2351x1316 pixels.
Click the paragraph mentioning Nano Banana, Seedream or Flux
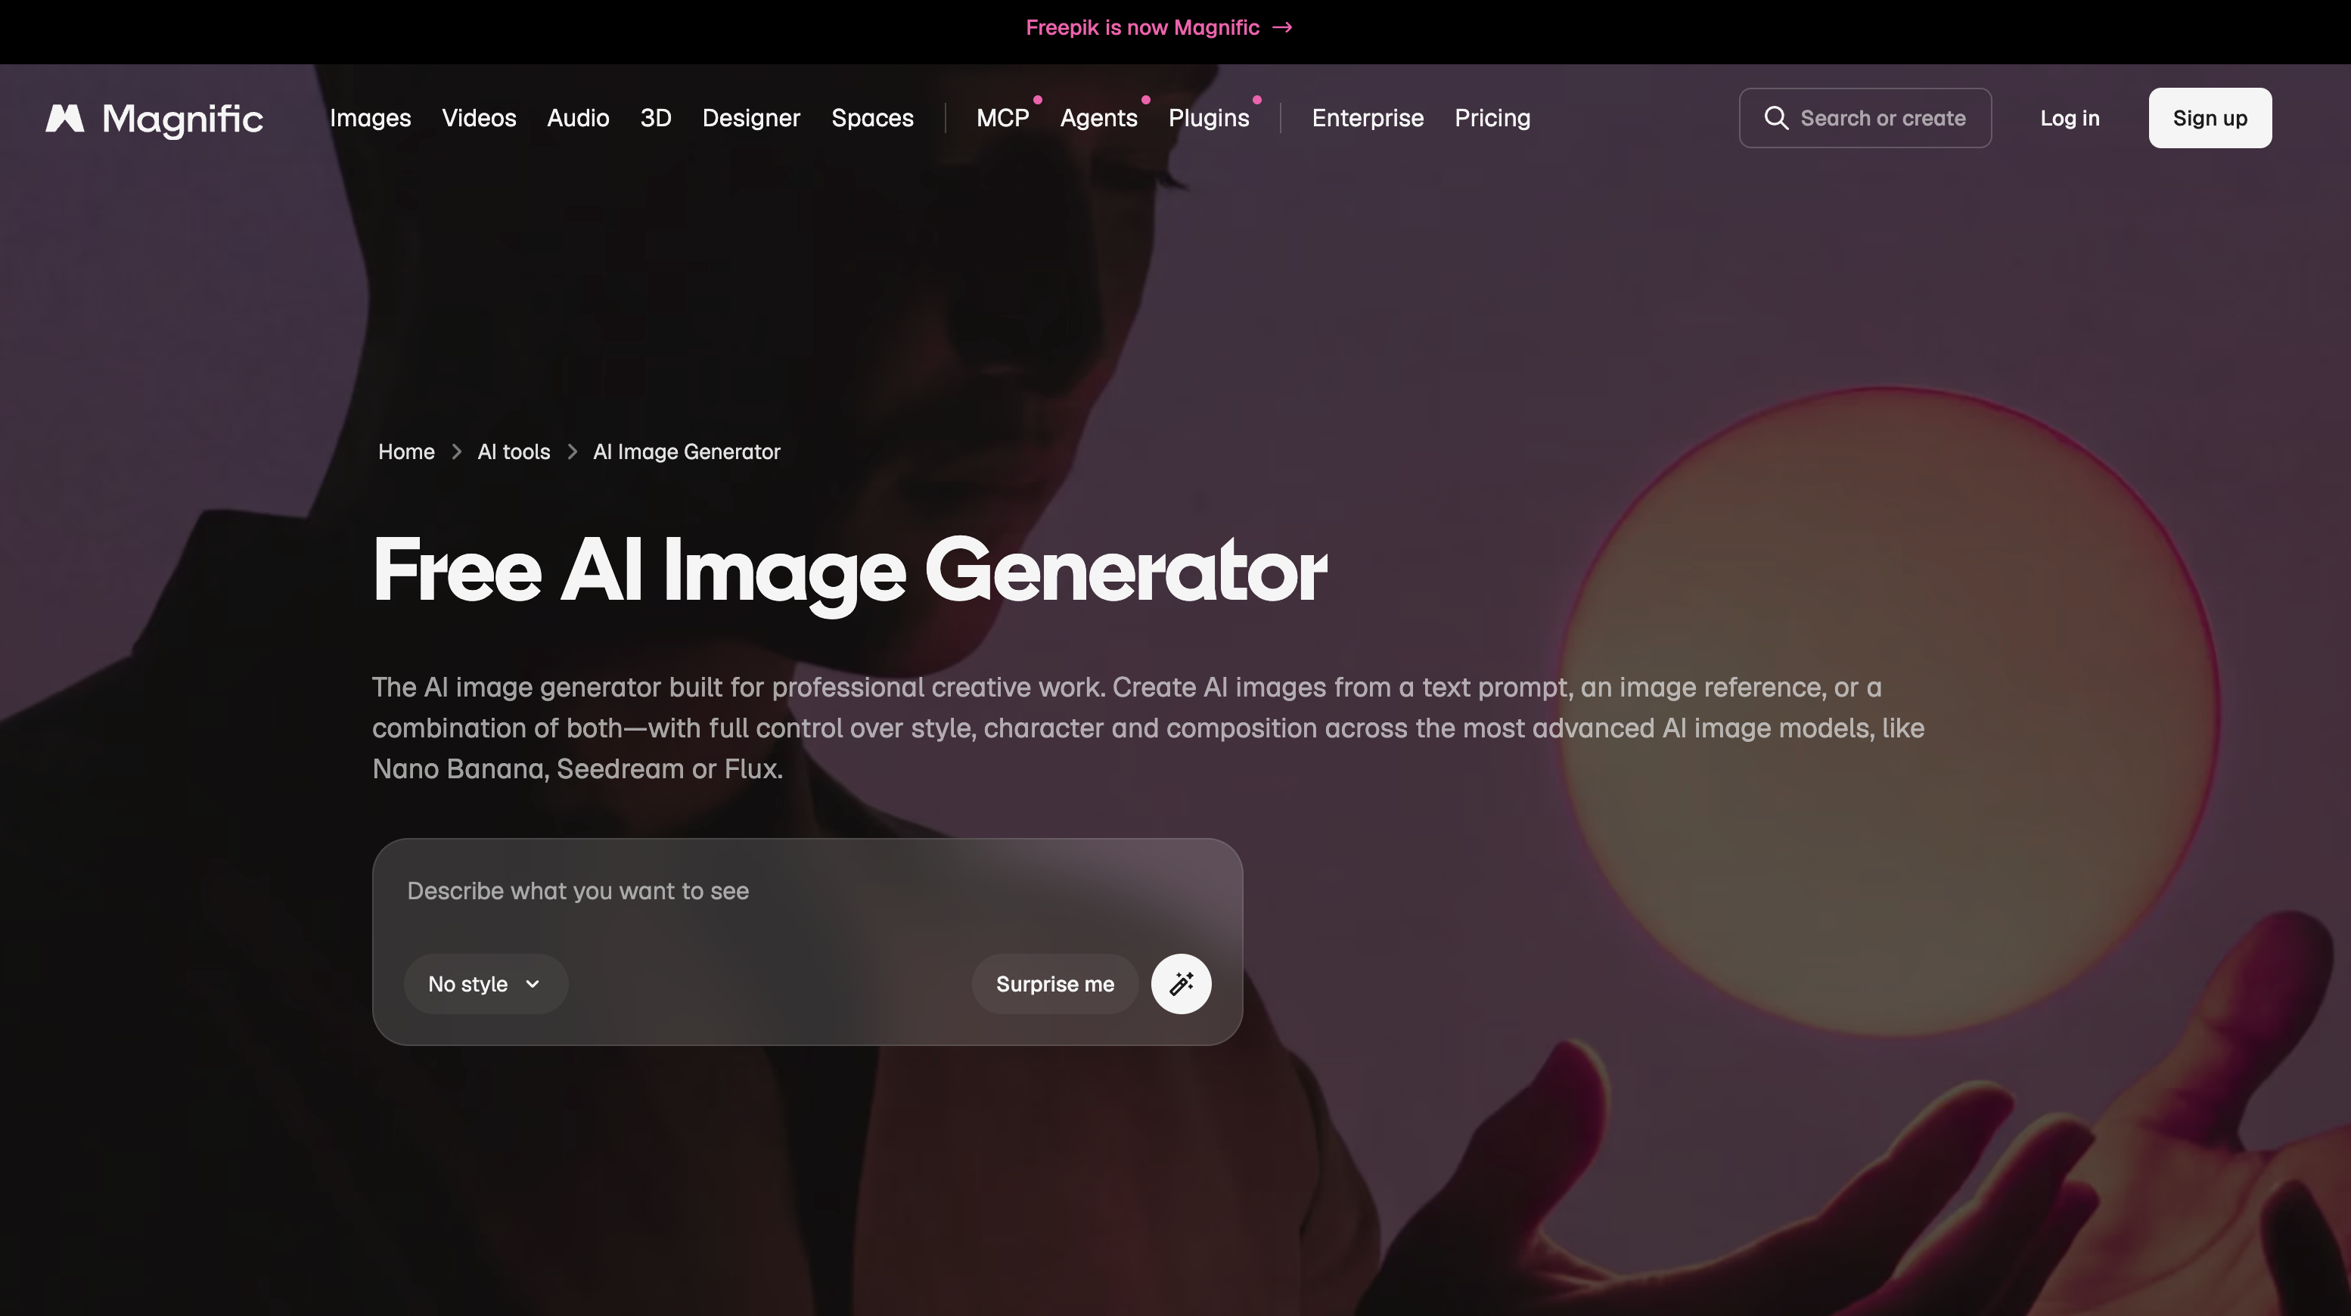1148,728
